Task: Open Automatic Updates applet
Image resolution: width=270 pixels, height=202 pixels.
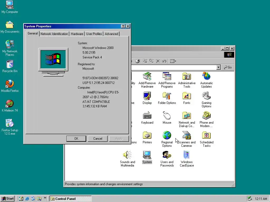Action: point(206,80)
